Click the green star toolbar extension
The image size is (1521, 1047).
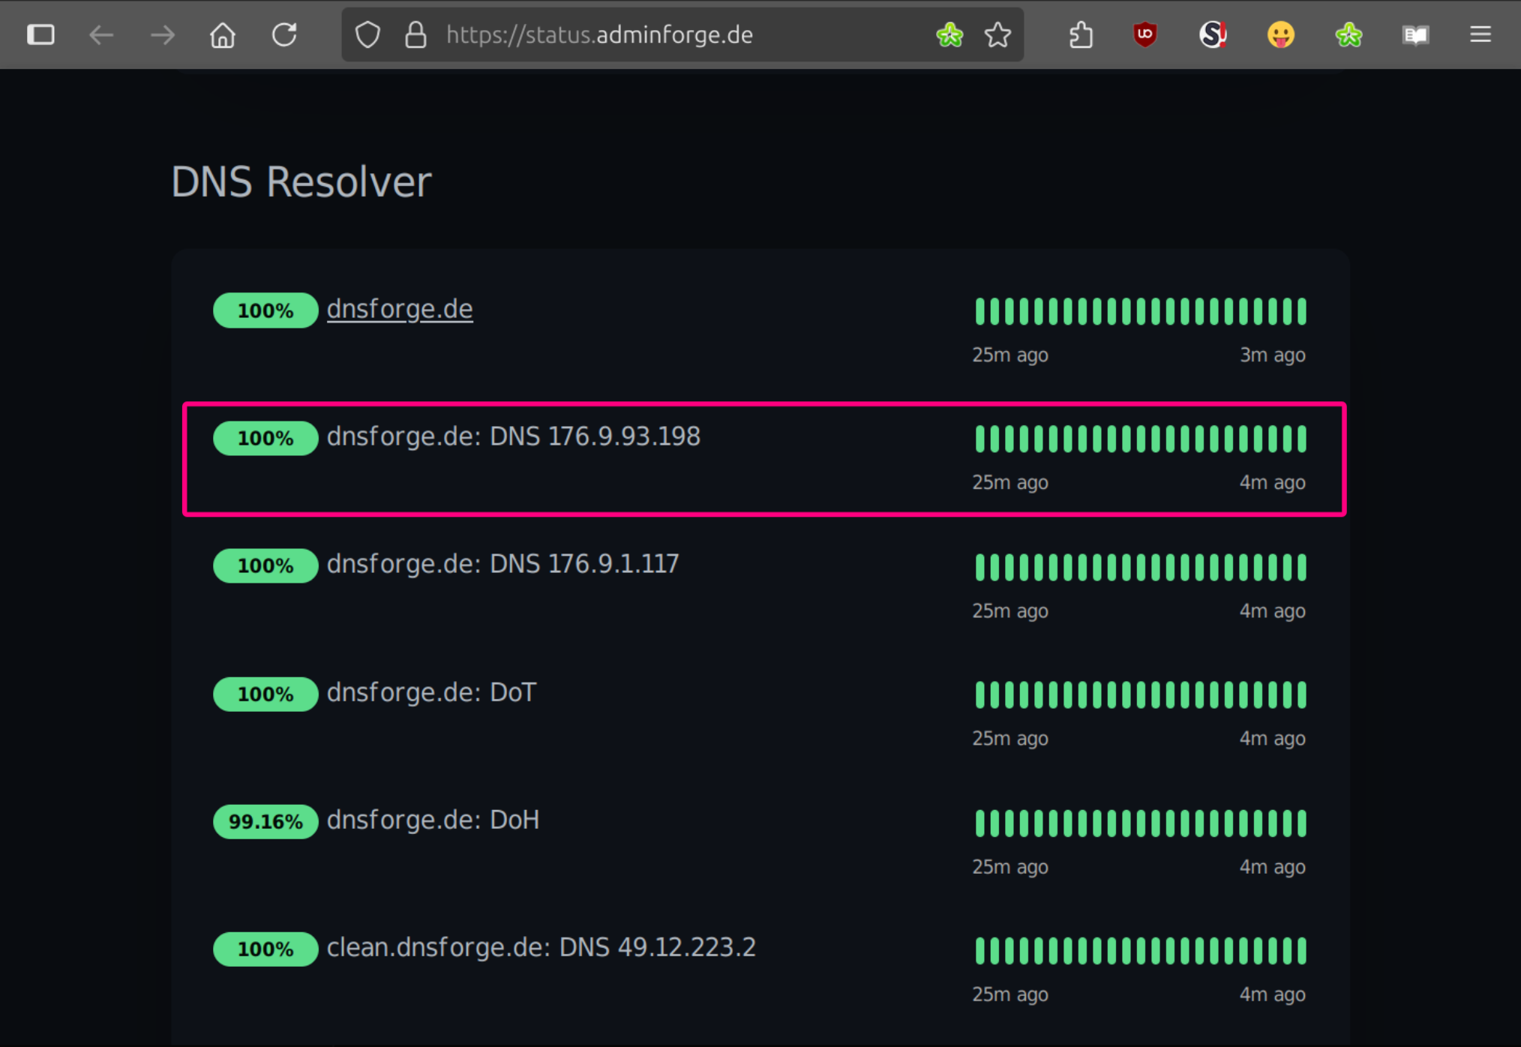click(1348, 34)
